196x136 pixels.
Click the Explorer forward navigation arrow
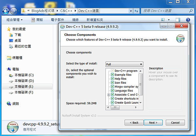13,11
